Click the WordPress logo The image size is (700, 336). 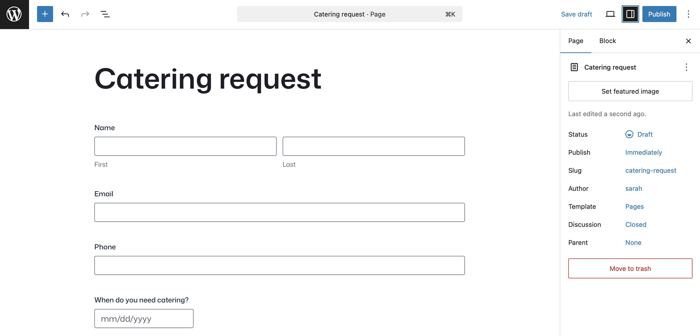tap(14, 14)
